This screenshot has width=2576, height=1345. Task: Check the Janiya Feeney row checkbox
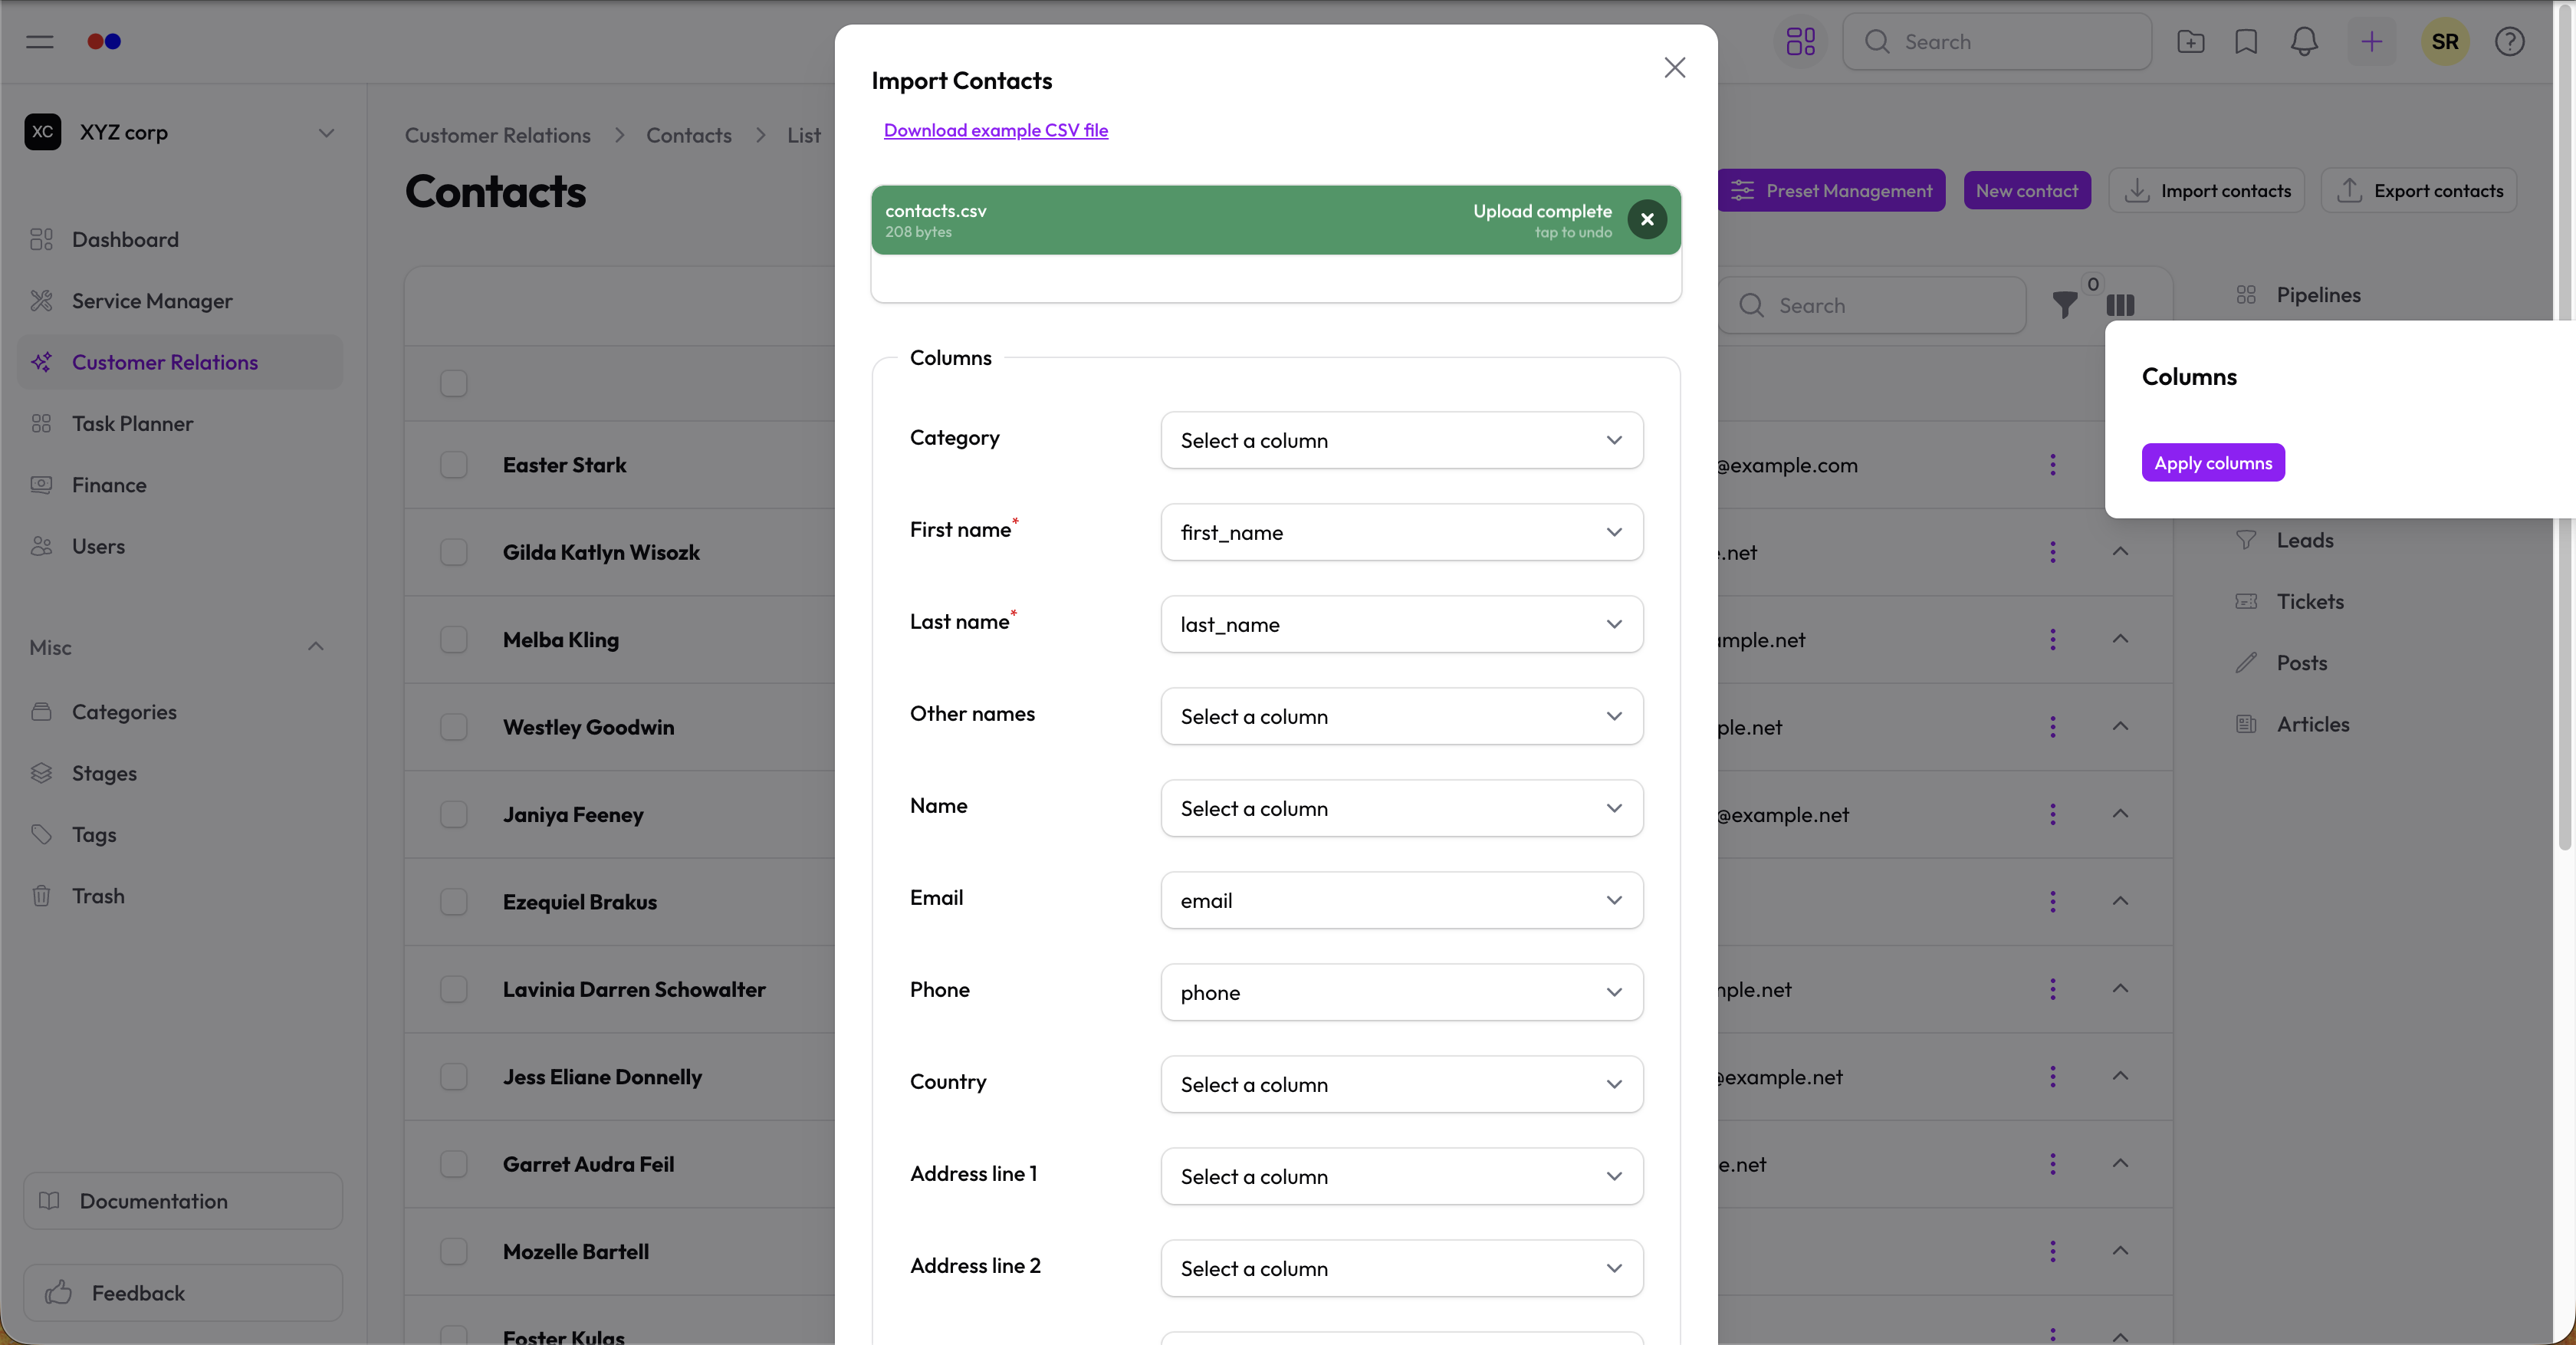coord(453,814)
